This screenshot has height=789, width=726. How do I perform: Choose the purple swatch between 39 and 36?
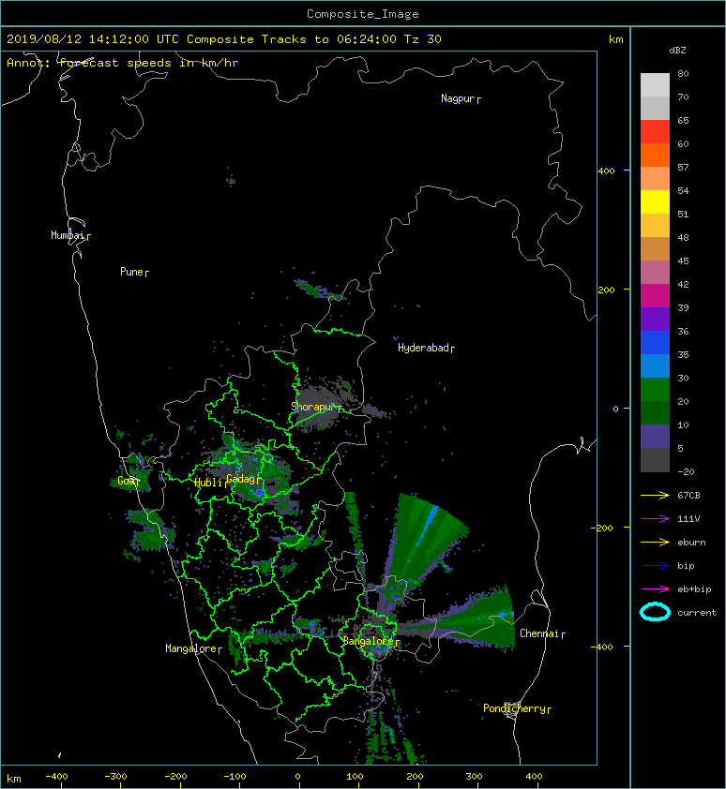[655, 319]
